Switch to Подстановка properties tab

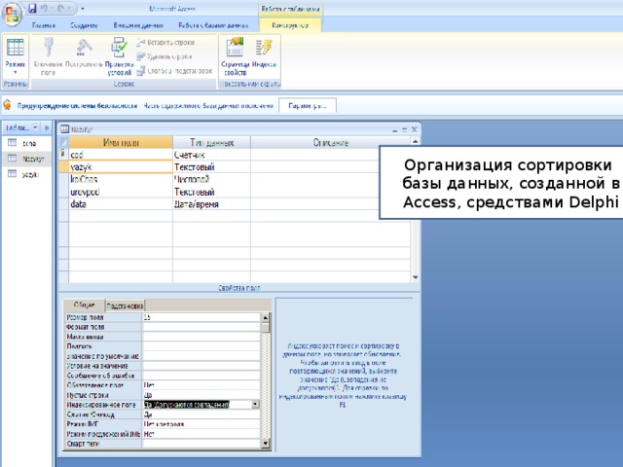(126, 305)
